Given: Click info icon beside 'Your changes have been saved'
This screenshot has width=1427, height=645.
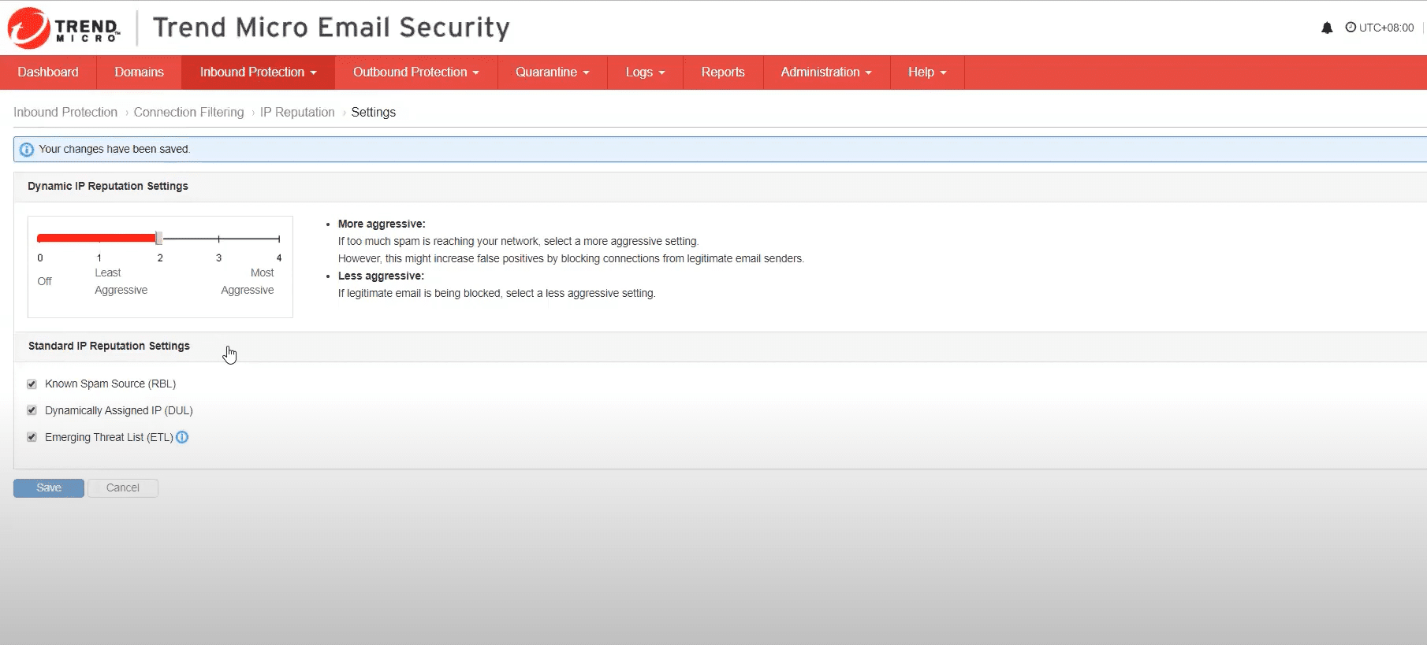Looking at the screenshot, I should coord(27,150).
